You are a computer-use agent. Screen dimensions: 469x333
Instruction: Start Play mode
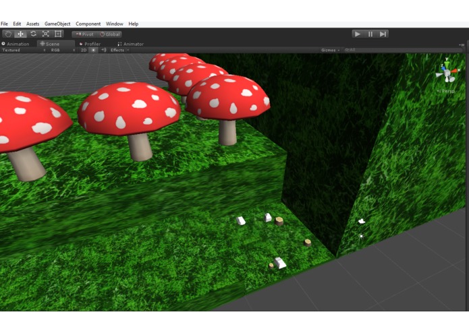358,34
